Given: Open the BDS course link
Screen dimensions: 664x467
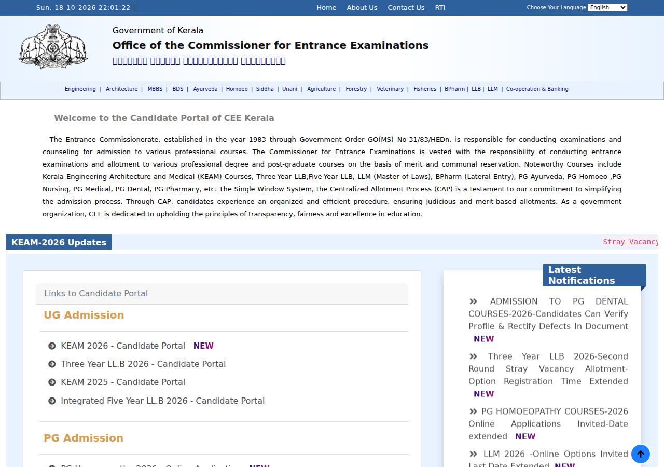Looking at the screenshot, I should [x=178, y=89].
